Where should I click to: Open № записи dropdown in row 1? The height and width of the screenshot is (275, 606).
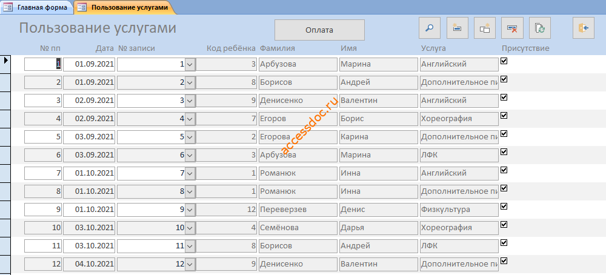(x=190, y=64)
